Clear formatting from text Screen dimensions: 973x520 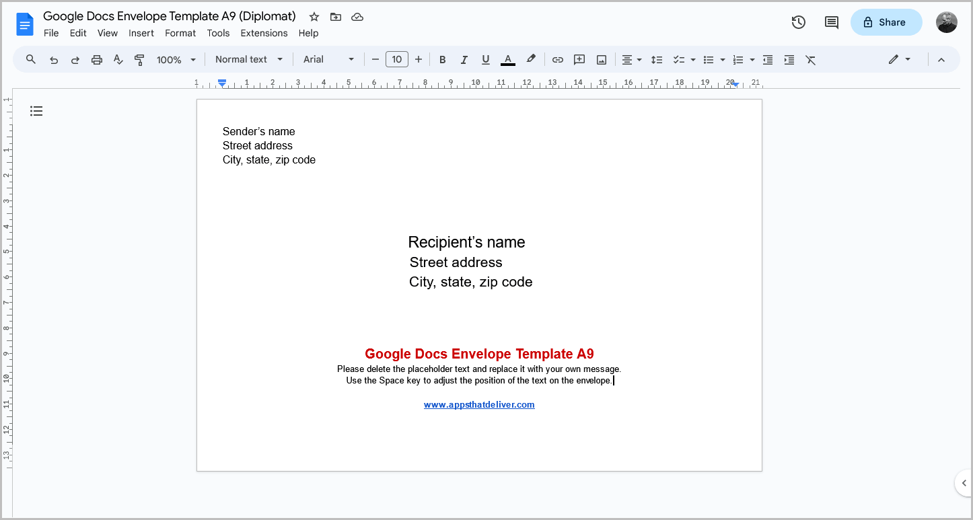pyautogui.click(x=810, y=59)
